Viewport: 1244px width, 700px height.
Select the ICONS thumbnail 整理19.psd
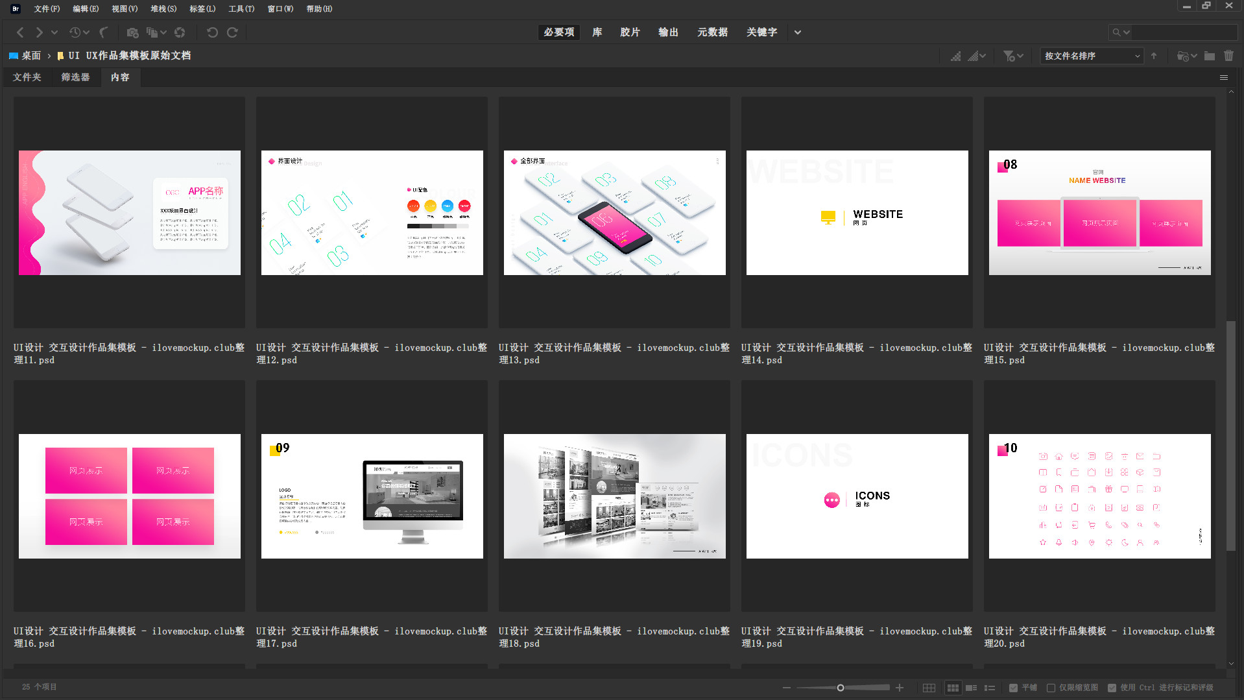click(x=857, y=496)
